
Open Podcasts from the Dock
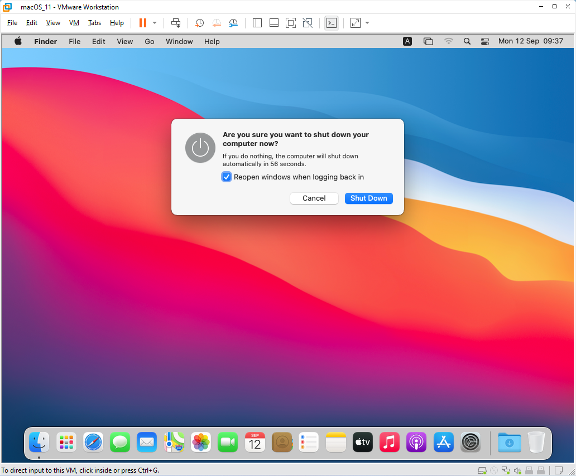click(416, 442)
